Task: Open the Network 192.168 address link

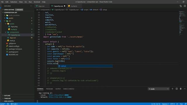Action: click(x=60, y=97)
